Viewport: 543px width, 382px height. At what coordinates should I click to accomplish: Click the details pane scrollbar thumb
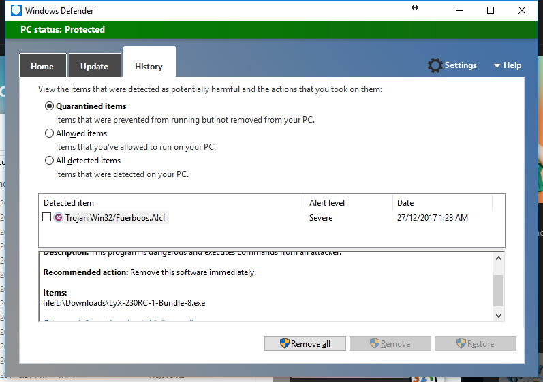(498, 291)
